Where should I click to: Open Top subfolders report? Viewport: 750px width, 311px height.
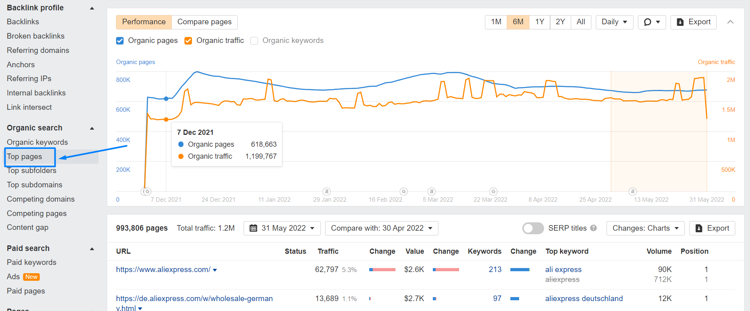tap(32, 171)
